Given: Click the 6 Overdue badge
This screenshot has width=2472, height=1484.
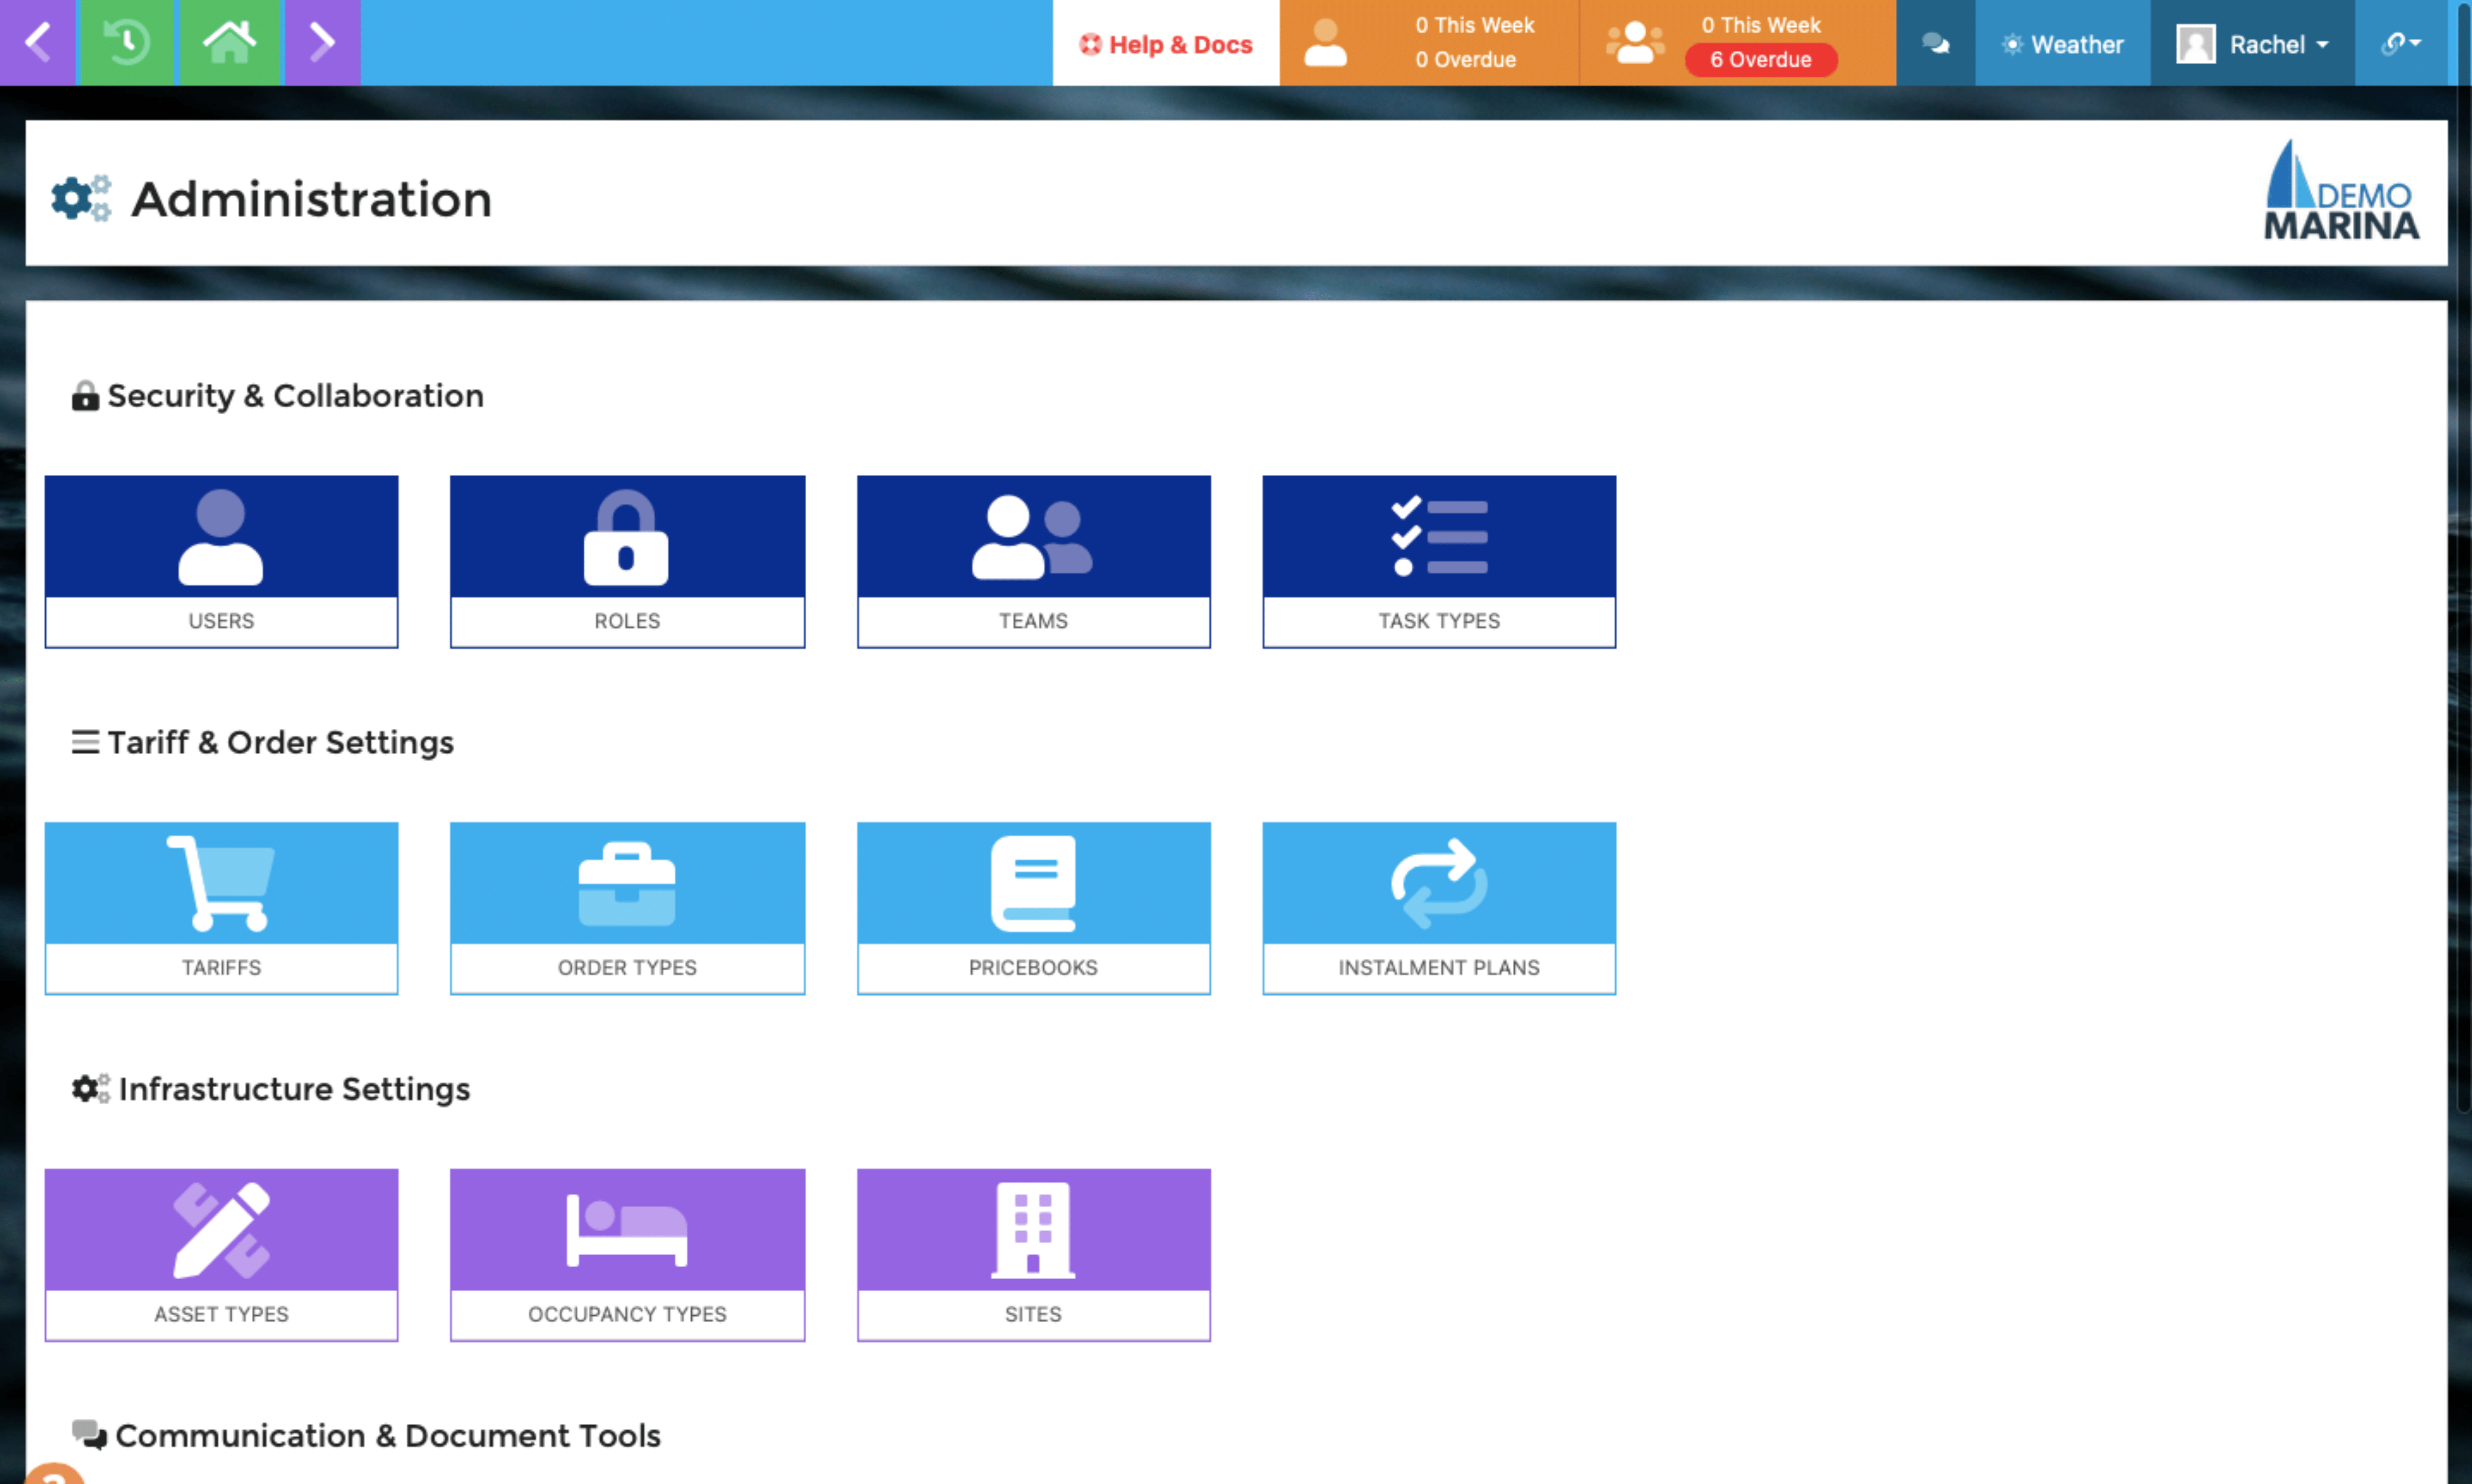Looking at the screenshot, I should pyautogui.click(x=1760, y=59).
